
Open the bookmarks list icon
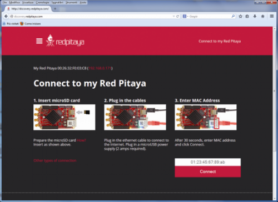click(x=247, y=16)
